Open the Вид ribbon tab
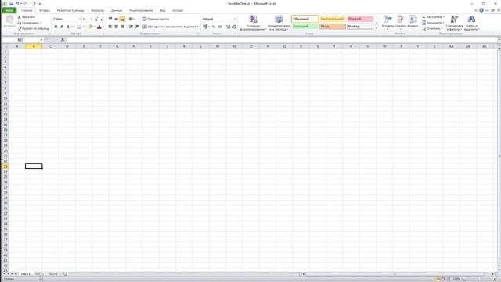Viewport: 501px width, 282px height. [163, 10]
